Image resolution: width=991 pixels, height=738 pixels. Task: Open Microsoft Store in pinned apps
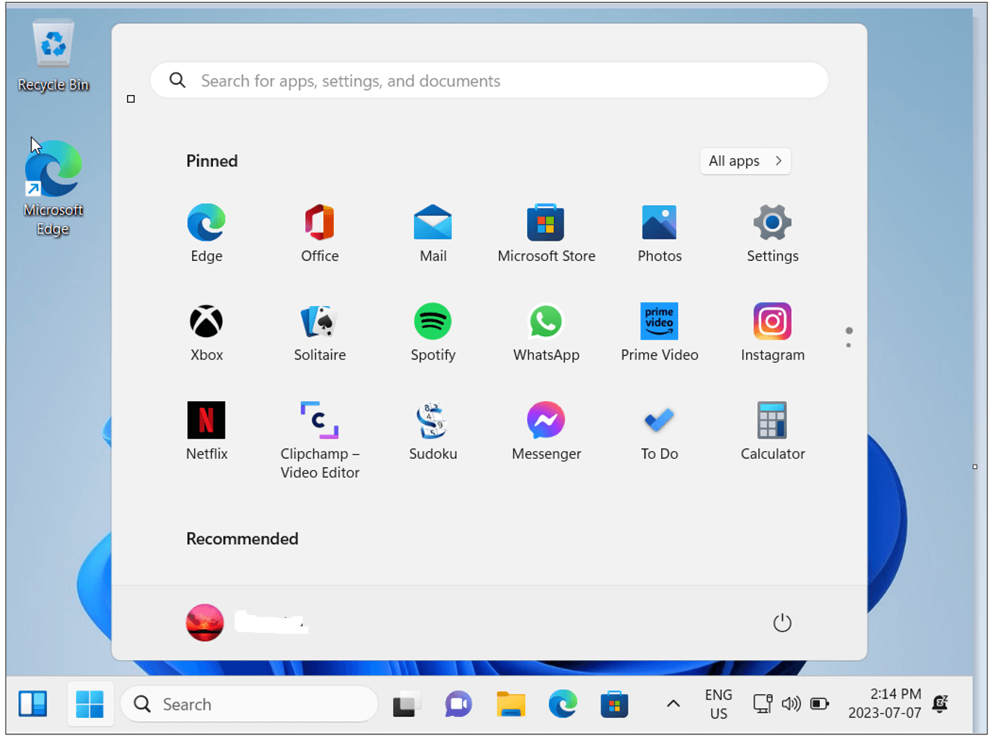[x=546, y=233]
